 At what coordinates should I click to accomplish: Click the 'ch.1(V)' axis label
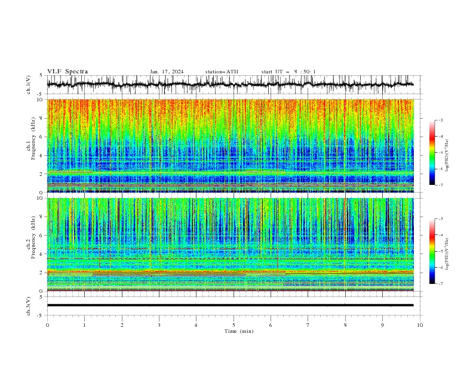coord(29,85)
